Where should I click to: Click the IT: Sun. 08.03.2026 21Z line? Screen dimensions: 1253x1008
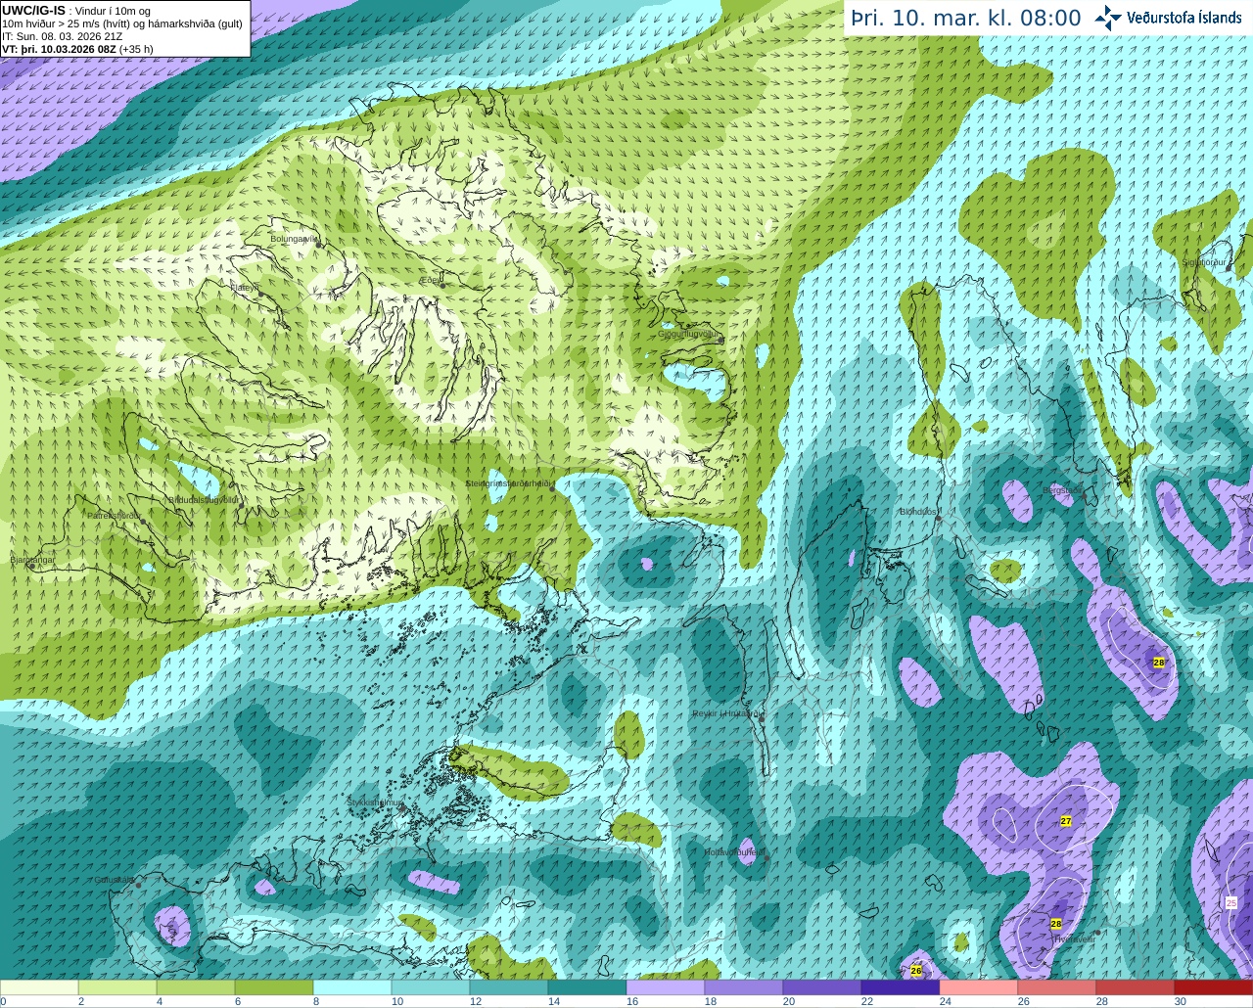[62, 36]
